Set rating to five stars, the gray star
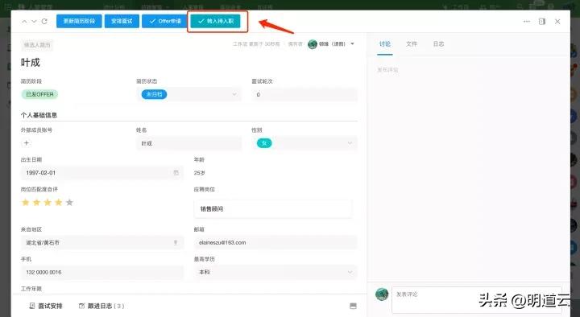580x317 pixels. click(x=69, y=203)
